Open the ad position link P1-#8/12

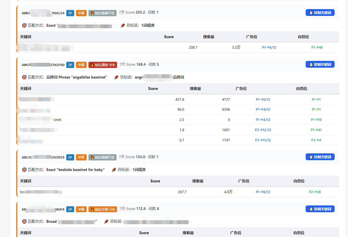[x=263, y=192]
